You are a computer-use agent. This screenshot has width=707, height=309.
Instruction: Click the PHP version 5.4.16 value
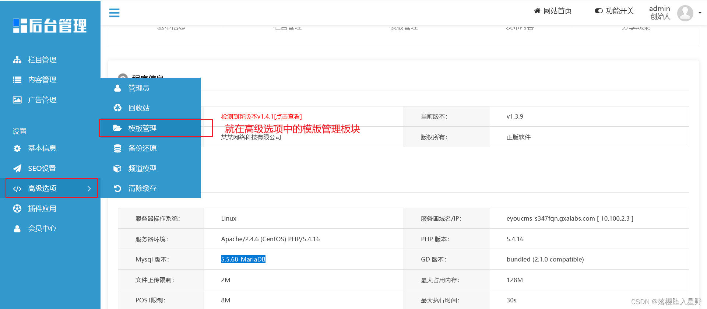tap(515, 239)
